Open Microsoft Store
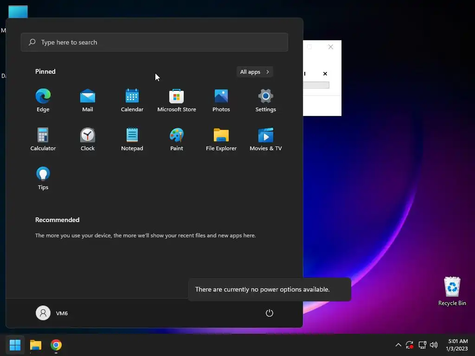 (177, 100)
